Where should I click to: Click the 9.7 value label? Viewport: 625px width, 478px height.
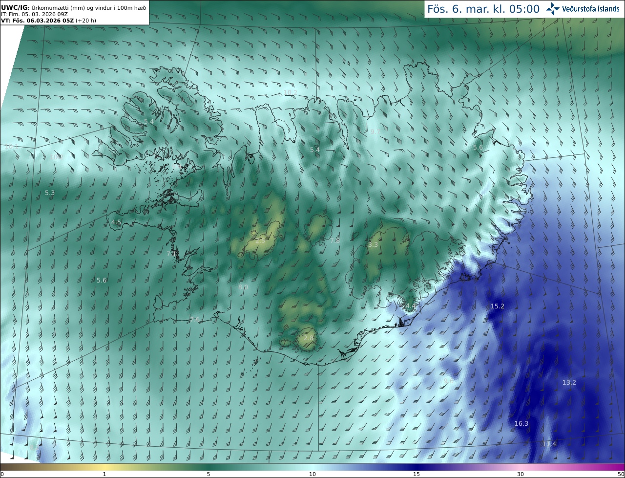pyautogui.click(x=375, y=131)
